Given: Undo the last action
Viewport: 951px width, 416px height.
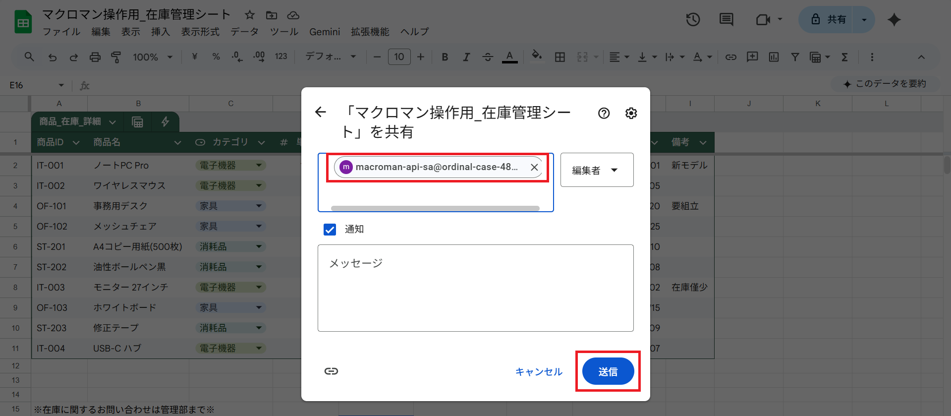Looking at the screenshot, I should pyautogui.click(x=52, y=57).
